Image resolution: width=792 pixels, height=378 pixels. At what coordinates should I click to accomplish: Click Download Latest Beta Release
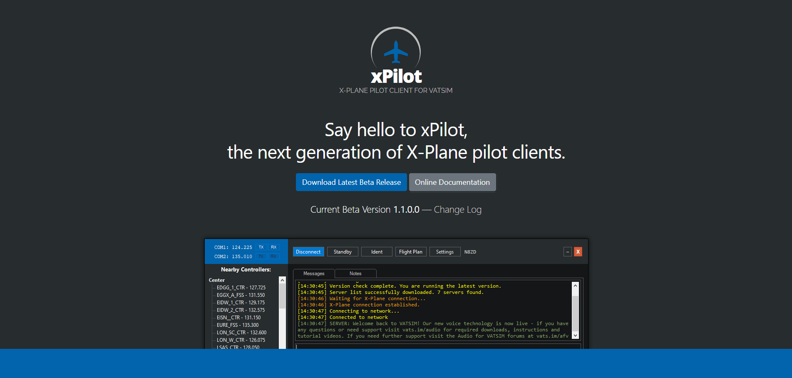coord(351,182)
